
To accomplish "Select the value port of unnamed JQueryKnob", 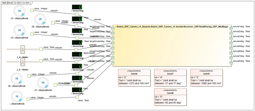I will [x=28, y=99].
